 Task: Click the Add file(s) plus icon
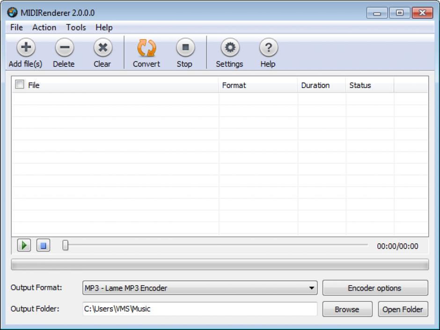26,48
